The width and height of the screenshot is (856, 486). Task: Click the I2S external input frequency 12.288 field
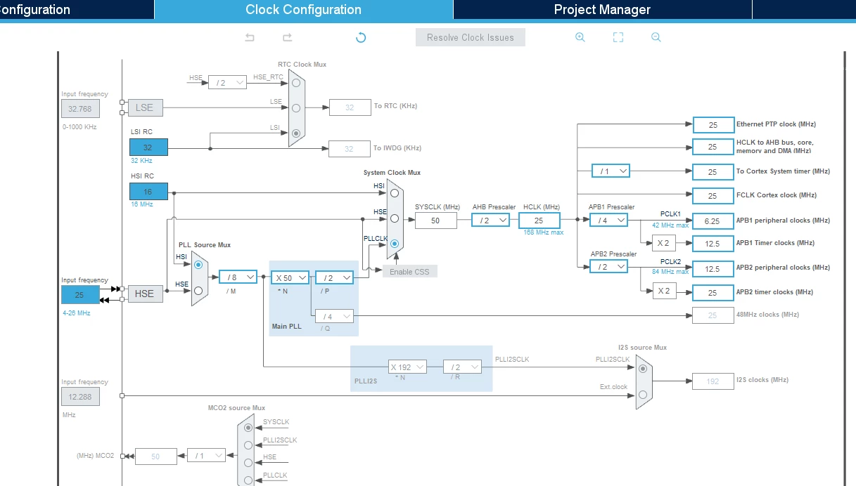pyautogui.click(x=80, y=398)
